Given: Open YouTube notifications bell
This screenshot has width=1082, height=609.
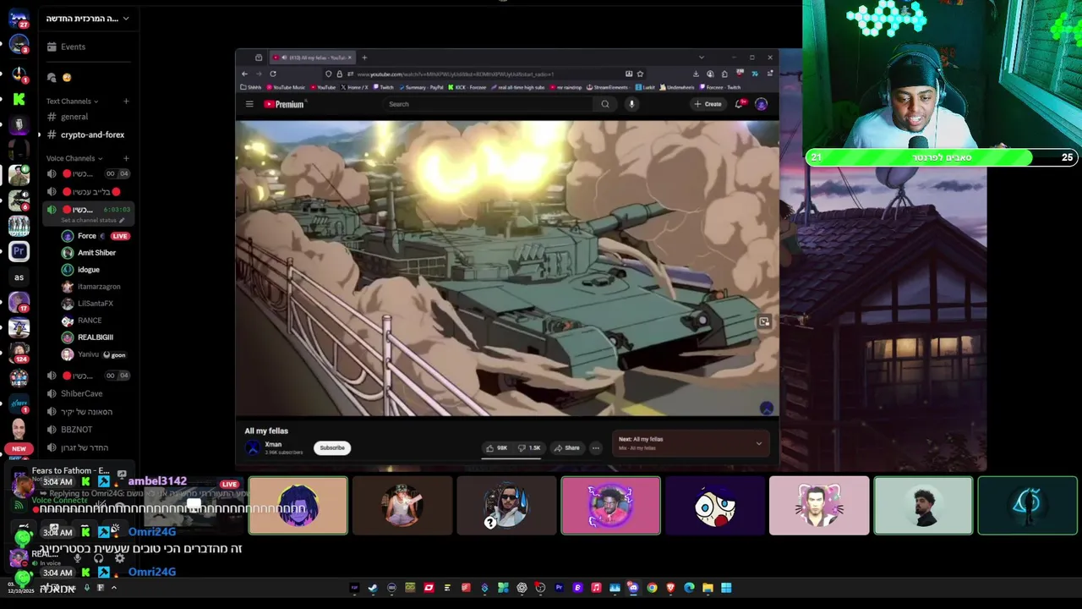Looking at the screenshot, I should (739, 104).
